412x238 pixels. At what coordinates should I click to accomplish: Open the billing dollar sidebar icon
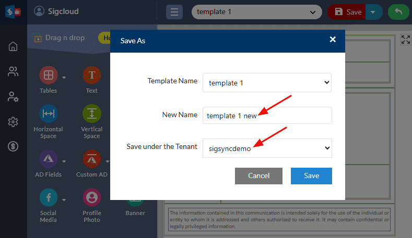point(13,146)
